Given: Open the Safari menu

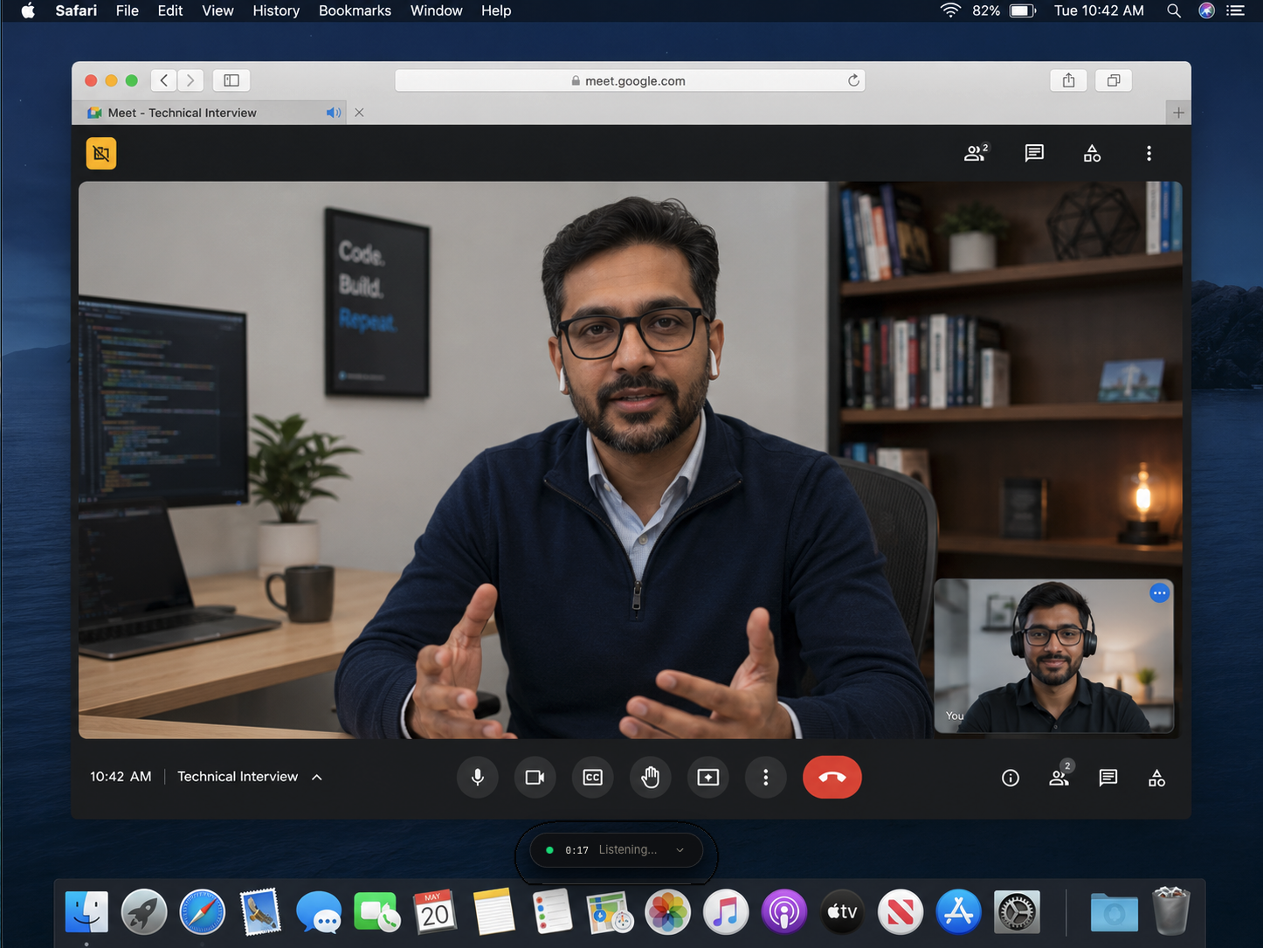Looking at the screenshot, I should tap(76, 10).
